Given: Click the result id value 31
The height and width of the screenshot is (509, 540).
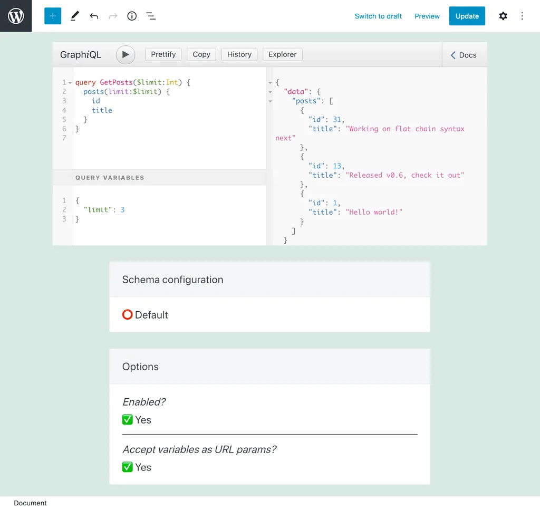Looking at the screenshot, I should tap(337, 120).
